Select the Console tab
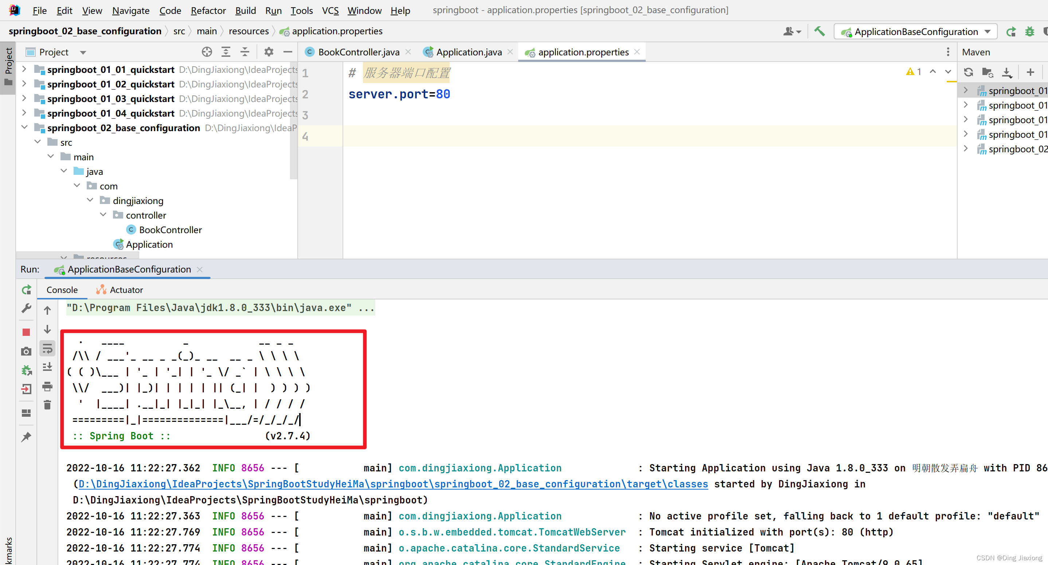The width and height of the screenshot is (1048, 565). [62, 290]
